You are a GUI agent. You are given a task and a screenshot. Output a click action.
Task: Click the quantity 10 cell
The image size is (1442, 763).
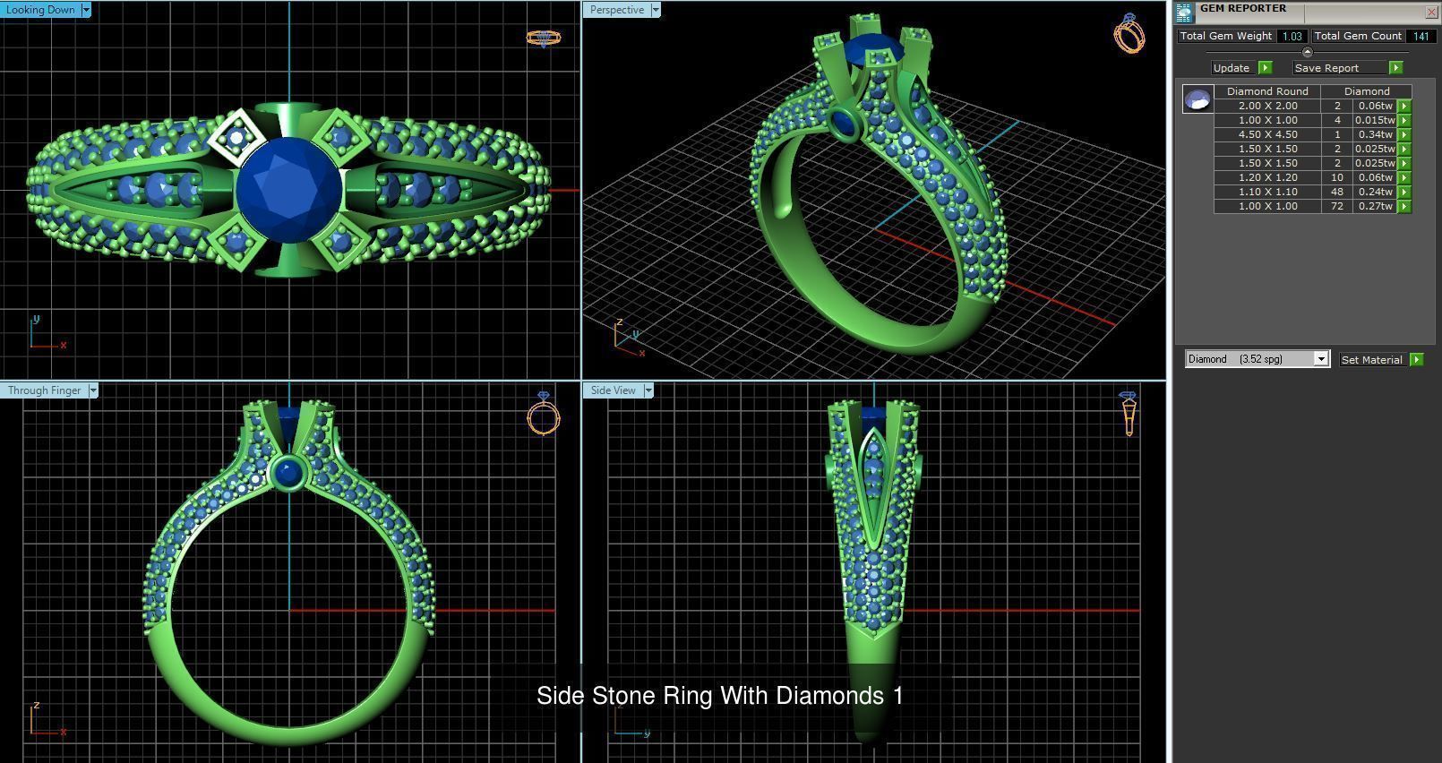coord(1337,177)
